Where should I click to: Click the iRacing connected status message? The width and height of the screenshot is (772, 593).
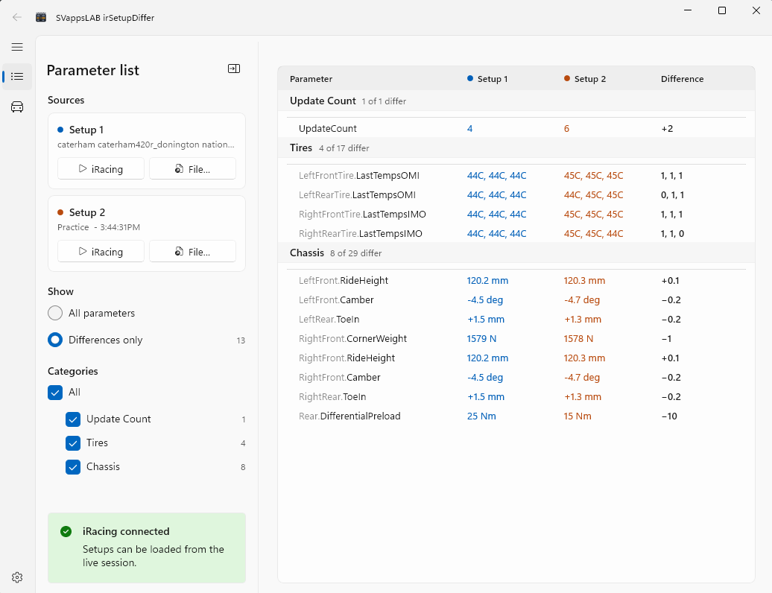pos(147,548)
